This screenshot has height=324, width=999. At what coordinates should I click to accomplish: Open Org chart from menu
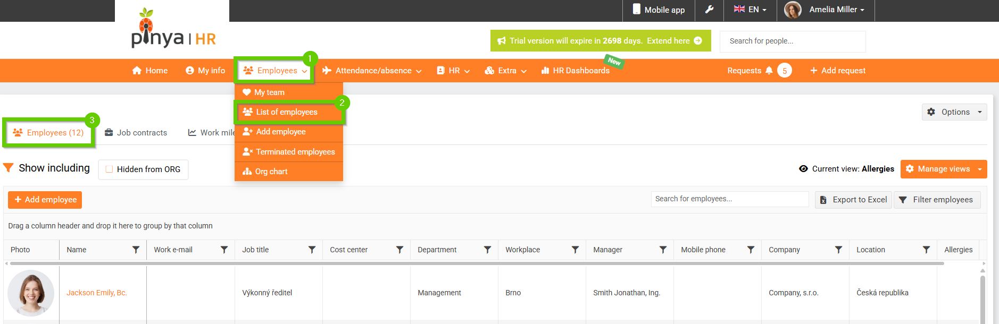tap(289, 172)
